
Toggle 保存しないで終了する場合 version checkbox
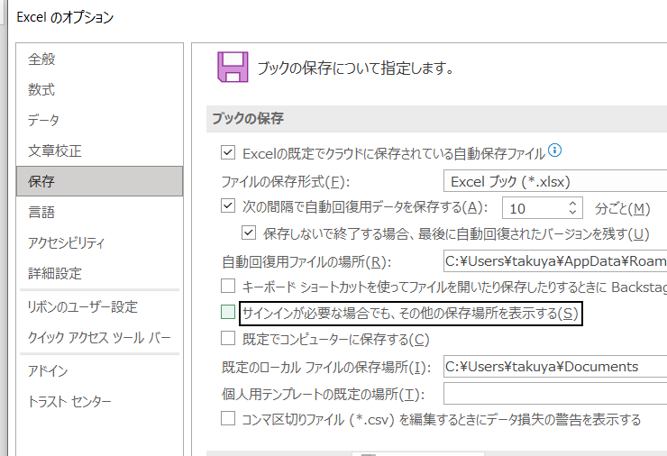[249, 233]
